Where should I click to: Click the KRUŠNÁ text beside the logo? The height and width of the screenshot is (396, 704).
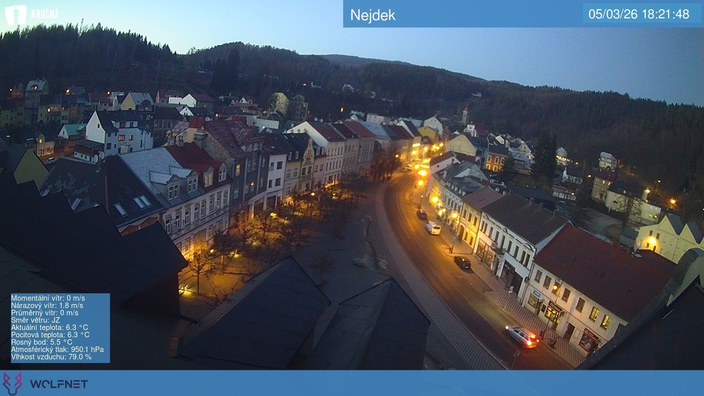(x=45, y=14)
